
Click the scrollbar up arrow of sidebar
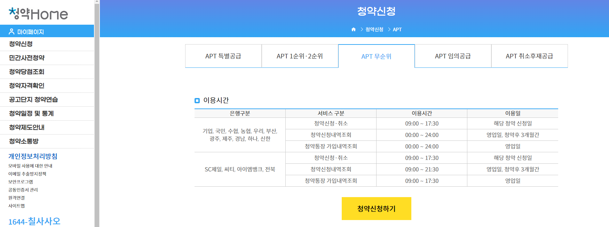pyautogui.click(x=97, y=2)
